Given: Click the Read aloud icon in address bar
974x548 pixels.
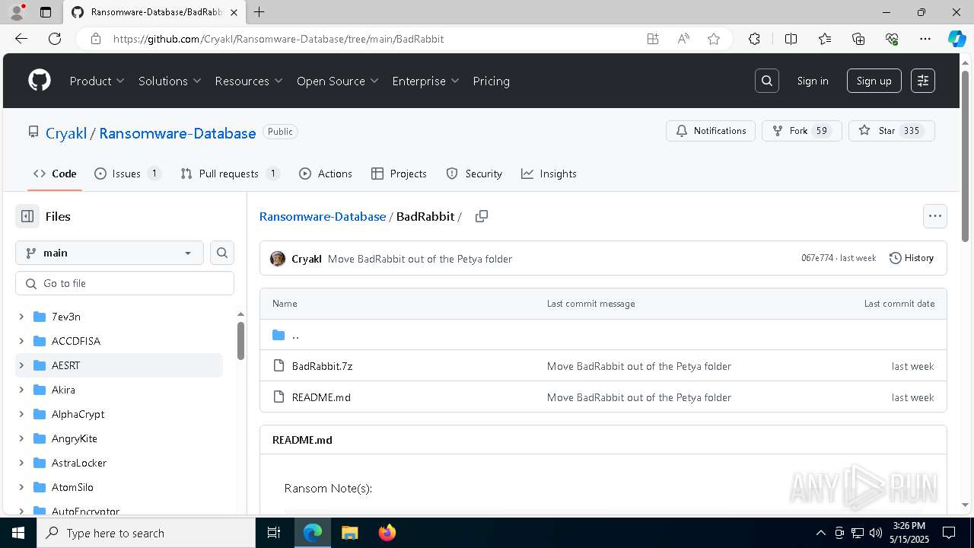Looking at the screenshot, I should tap(683, 39).
